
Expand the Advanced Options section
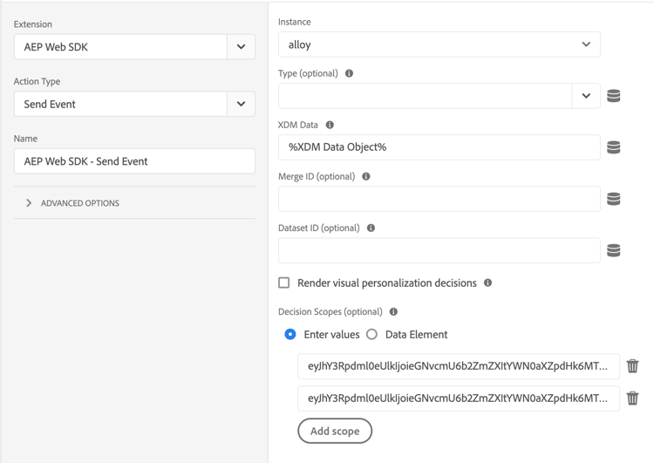(x=30, y=203)
